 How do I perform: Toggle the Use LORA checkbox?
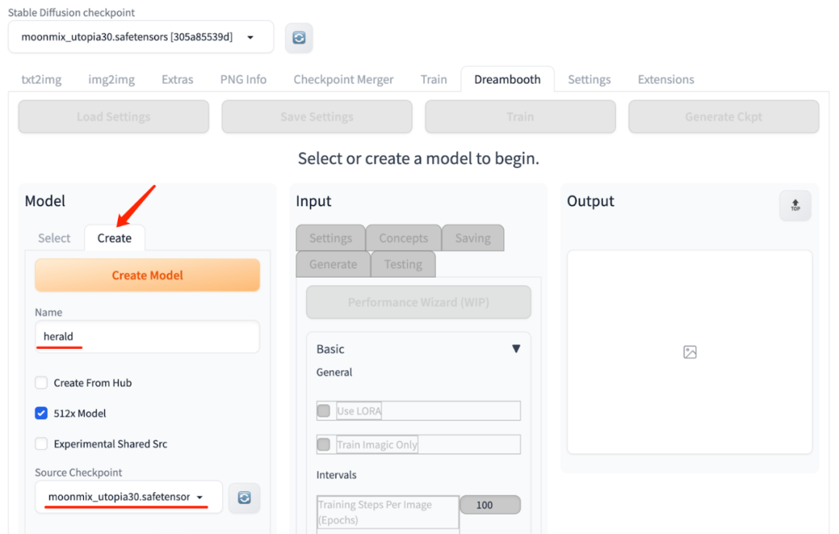click(x=324, y=411)
